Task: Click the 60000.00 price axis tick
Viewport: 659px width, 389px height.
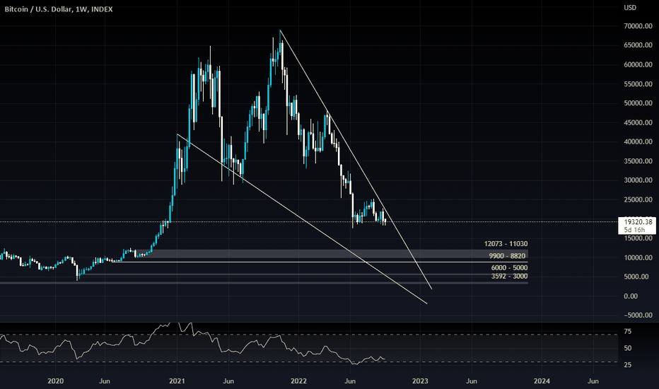Action: [x=638, y=65]
